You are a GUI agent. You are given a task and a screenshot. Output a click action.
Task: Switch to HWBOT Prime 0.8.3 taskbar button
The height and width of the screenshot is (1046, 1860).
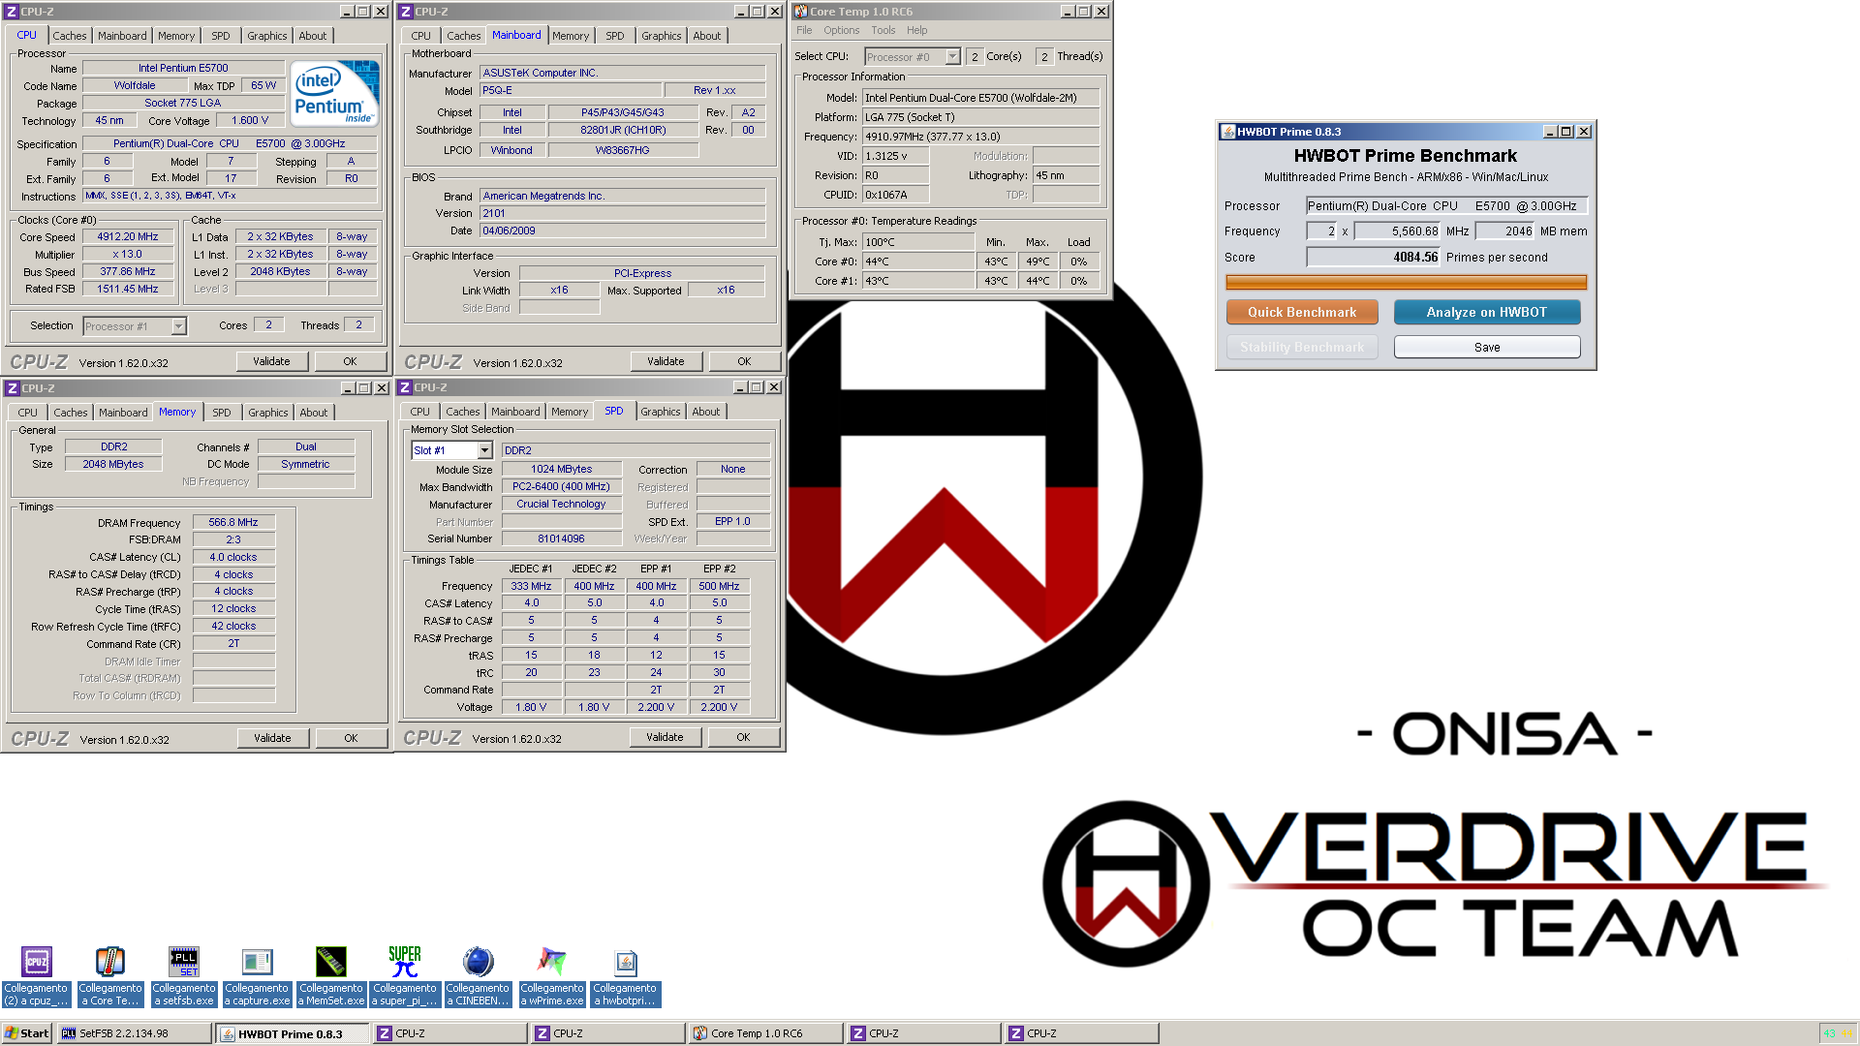[x=293, y=1033]
